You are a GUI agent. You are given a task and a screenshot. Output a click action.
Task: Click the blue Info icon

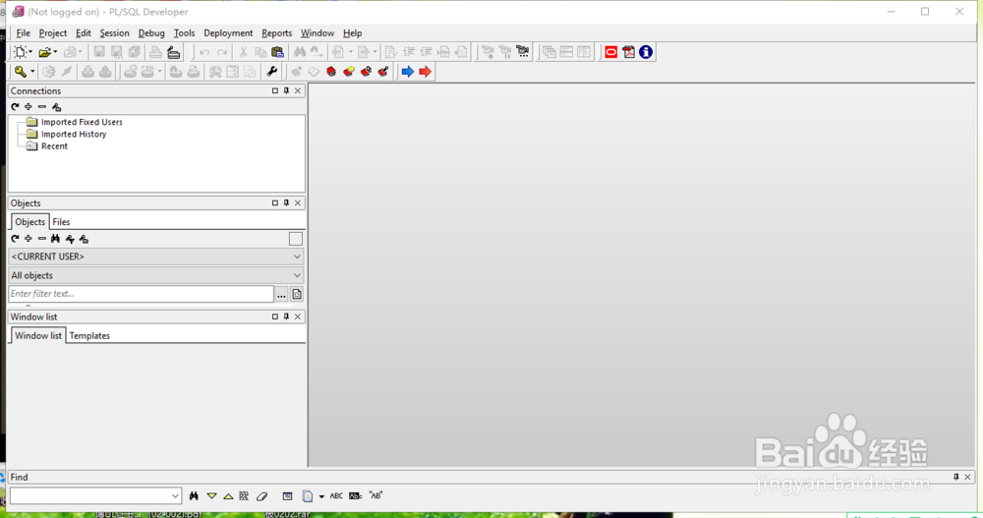(x=646, y=52)
